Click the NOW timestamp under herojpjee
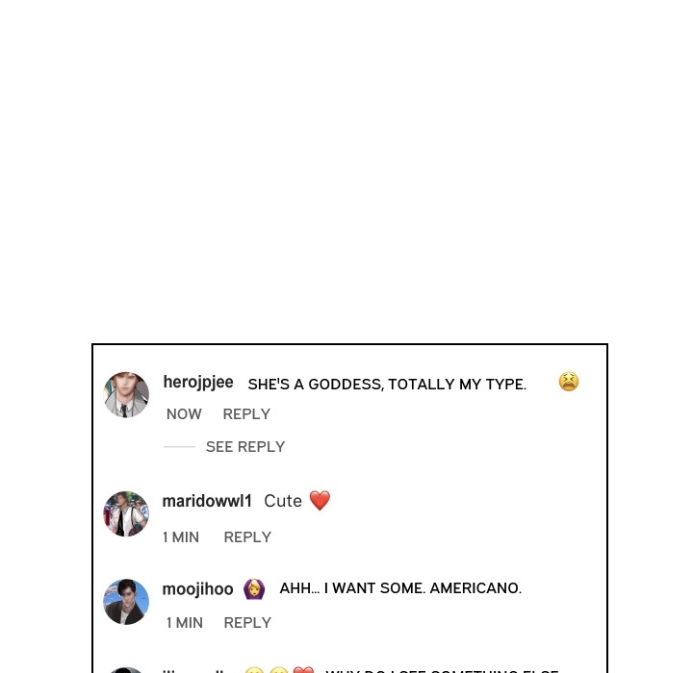 click(184, 414)
